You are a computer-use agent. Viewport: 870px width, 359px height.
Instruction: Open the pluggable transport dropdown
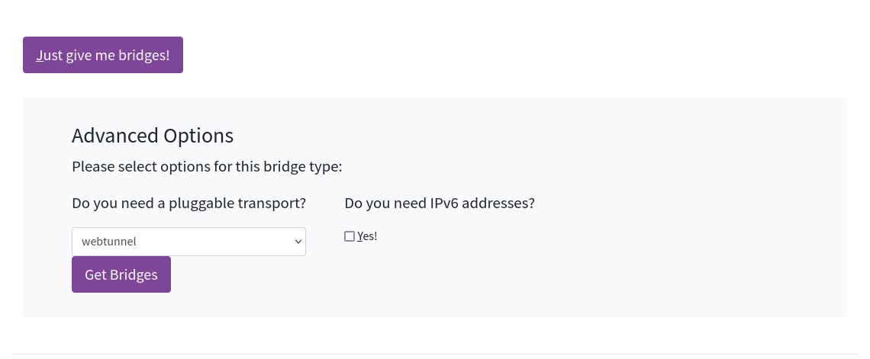[188, 242]
